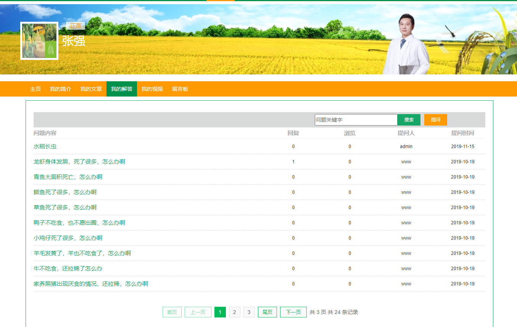Open the 留言板 tab
The height and width of the screenshot is (327, 517).
click(x=180, y=89)
